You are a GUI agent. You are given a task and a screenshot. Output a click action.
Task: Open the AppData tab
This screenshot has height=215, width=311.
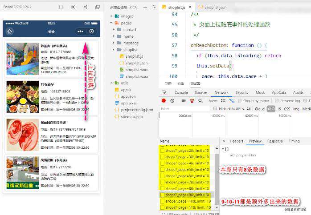pos(279,92)
